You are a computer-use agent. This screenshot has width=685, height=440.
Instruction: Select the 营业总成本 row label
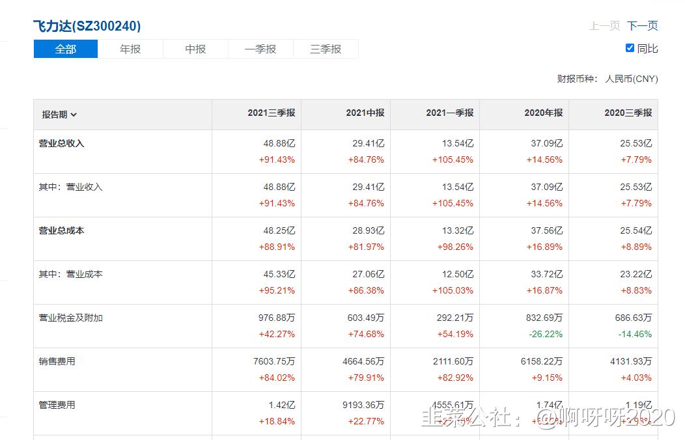62,231
